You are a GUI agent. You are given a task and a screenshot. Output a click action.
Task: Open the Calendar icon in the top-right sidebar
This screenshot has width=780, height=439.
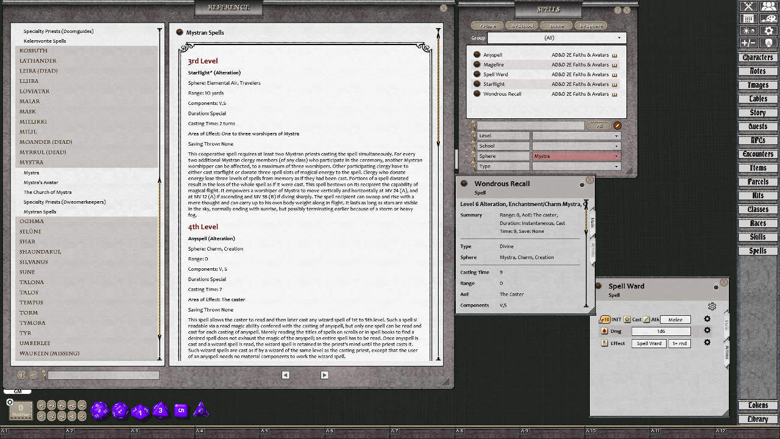coord(748,19)
